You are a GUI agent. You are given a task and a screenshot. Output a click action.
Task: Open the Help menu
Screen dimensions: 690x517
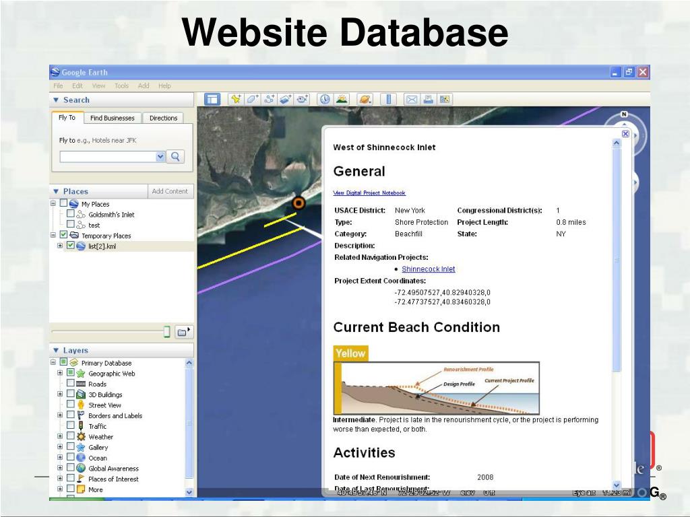(164, 85)
